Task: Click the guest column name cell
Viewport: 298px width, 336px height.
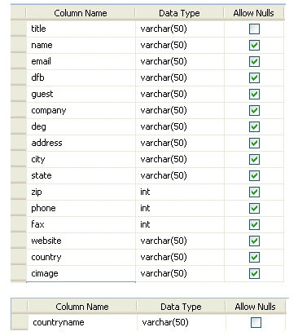Action: pyautogui.click(x=81, y=94)
